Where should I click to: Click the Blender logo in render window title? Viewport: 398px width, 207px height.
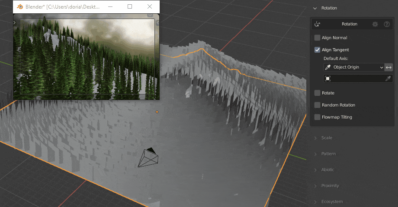coord(20,7)
